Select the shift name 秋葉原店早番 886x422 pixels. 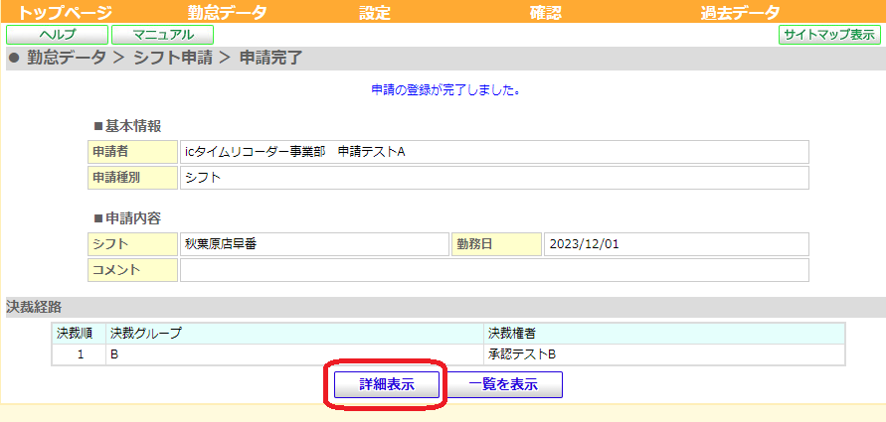click(314, 244)
